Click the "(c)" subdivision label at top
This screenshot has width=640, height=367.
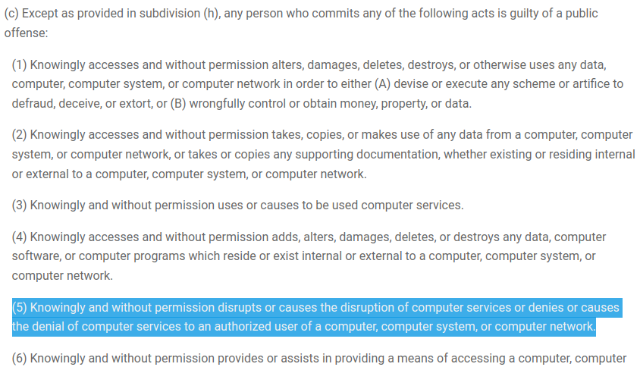tap(11, 14)
